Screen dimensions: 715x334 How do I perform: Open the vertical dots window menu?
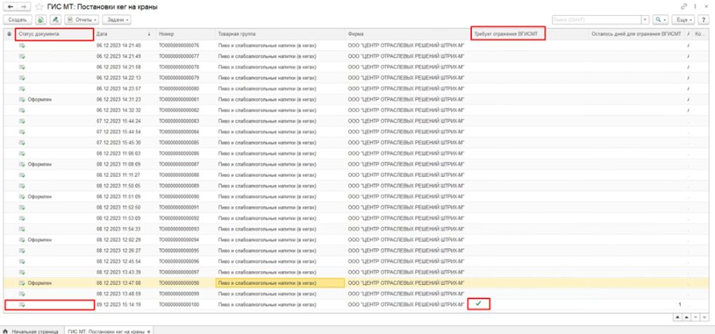(x=695, y=7)
